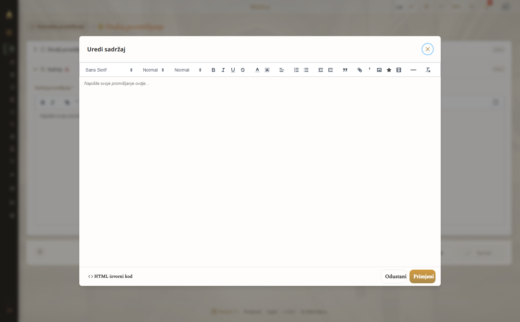This screenshot has height=322, width=520.
Task: Open the Sans Serif font dropdown
Action: tap(109, 70)
